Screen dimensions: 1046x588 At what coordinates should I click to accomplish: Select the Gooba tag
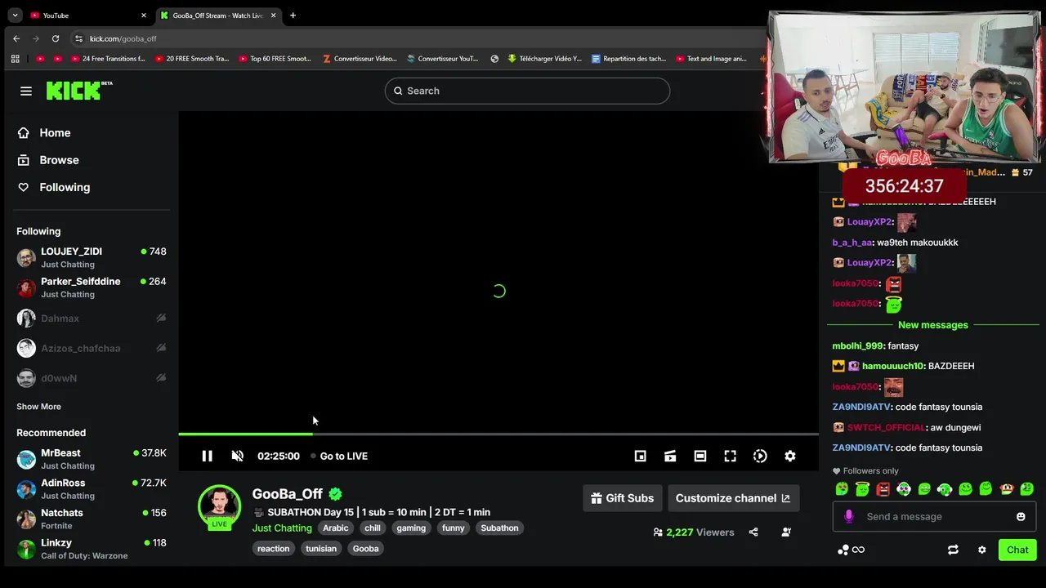pos(365,549)
